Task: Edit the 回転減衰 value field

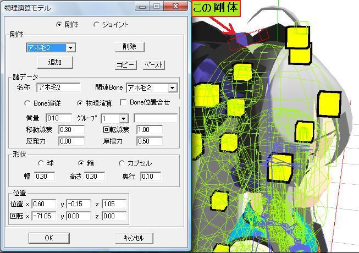Action: click(x=150, y=130)
